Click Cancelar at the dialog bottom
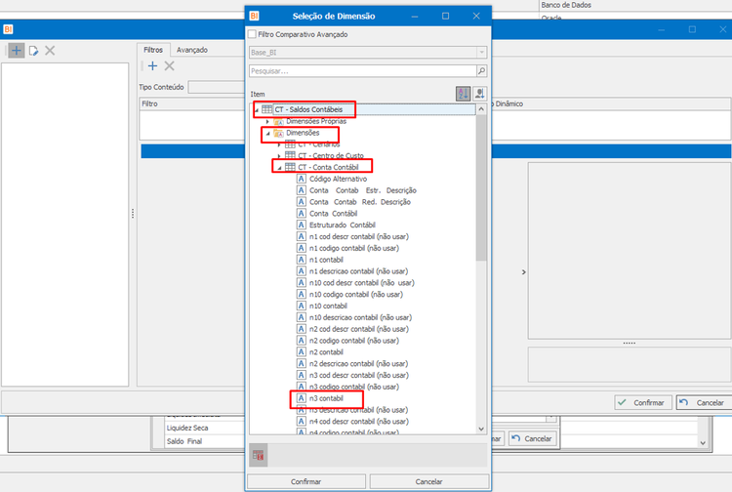732x492 pixels. 429,481
